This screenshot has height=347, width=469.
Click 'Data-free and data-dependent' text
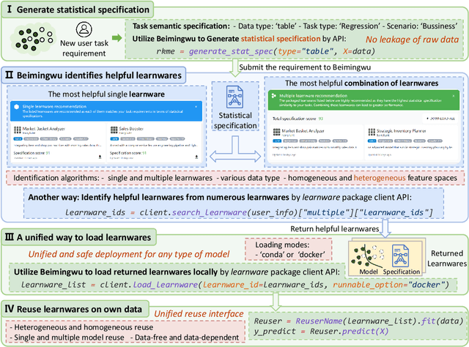tap(185, 337)
